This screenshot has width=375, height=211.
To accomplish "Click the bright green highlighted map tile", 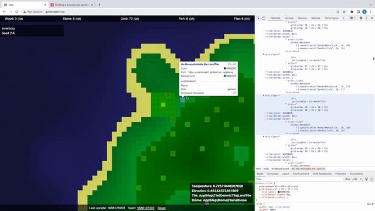I will click(163, 105).
